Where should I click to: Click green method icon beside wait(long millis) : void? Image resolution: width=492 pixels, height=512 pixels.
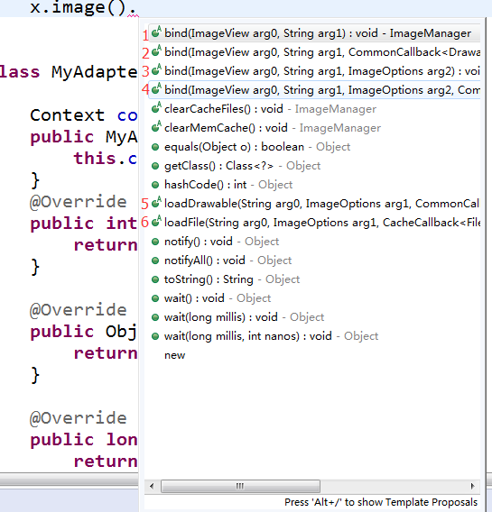click(x=155, y=317)
